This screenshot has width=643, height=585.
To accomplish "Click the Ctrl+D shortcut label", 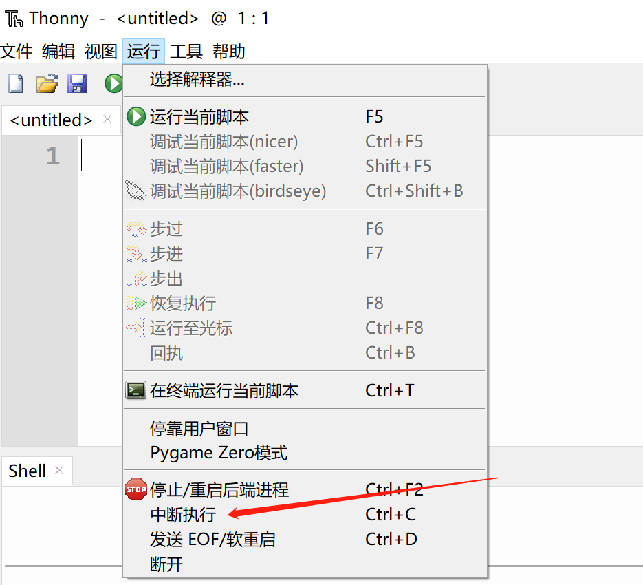I will (x=391, y=539).
